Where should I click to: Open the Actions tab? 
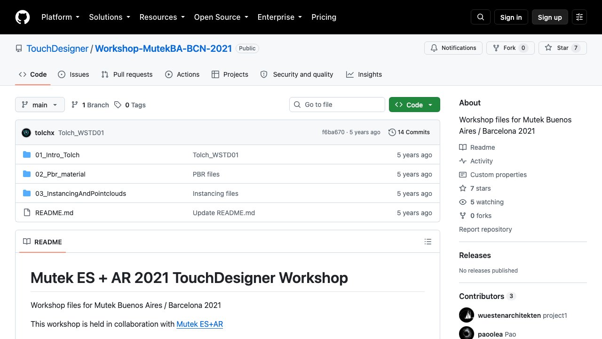pyautogui.click(x=182, y=74)
